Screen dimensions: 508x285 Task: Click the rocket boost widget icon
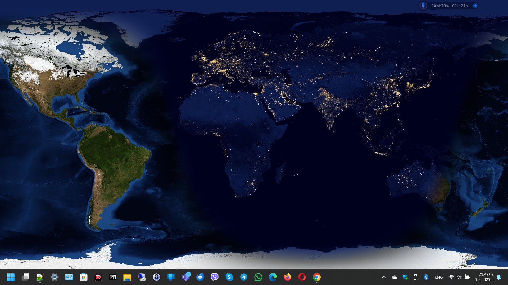point(423,6)
